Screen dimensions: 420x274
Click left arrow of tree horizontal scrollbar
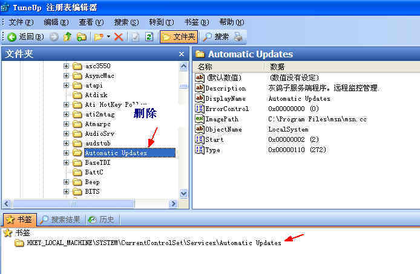tap(7, 204)
